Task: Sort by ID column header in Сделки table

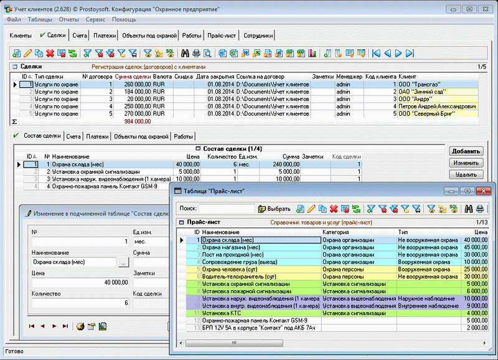Action: pos(25,76)
